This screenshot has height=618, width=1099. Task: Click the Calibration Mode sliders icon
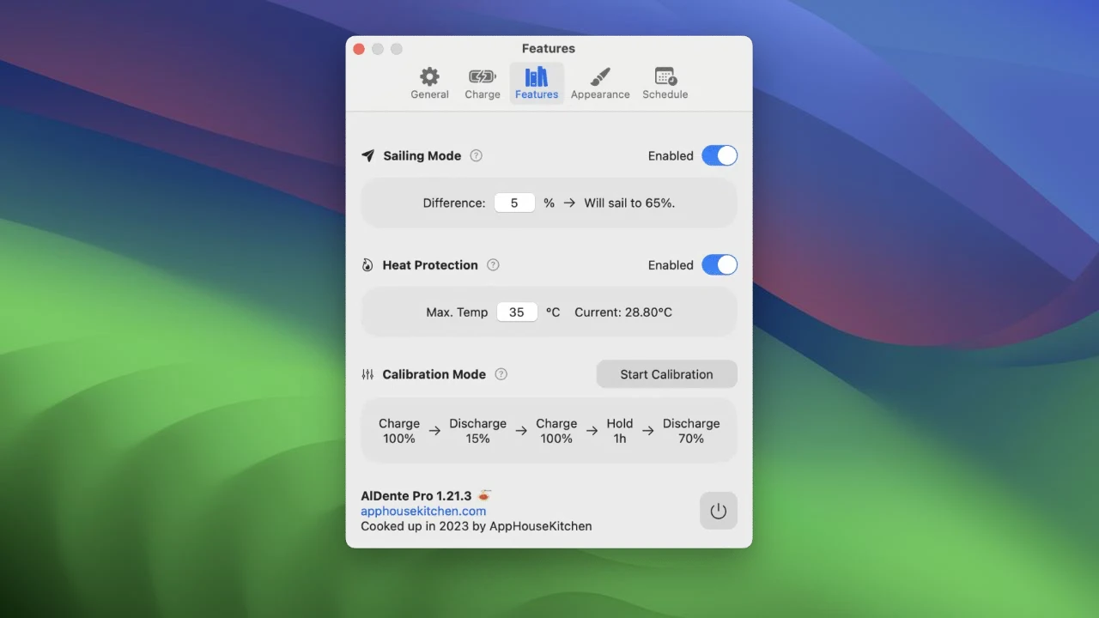coord(367,374)
